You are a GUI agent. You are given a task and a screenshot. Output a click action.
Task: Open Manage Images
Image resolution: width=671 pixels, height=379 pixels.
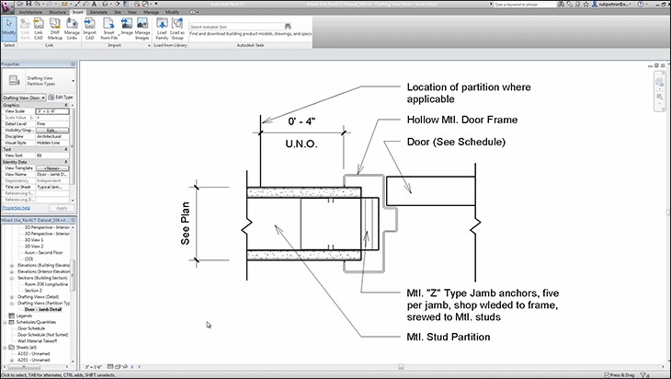coord(142,29)
